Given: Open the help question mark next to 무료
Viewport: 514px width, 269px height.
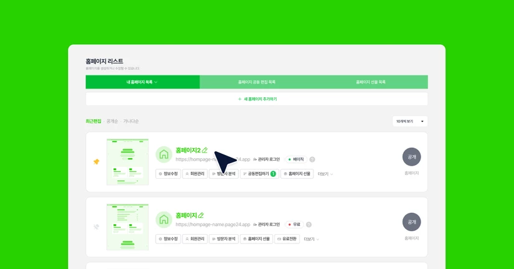Looking at the screenshot, I should pyautogui.click(x=308, y=224).
